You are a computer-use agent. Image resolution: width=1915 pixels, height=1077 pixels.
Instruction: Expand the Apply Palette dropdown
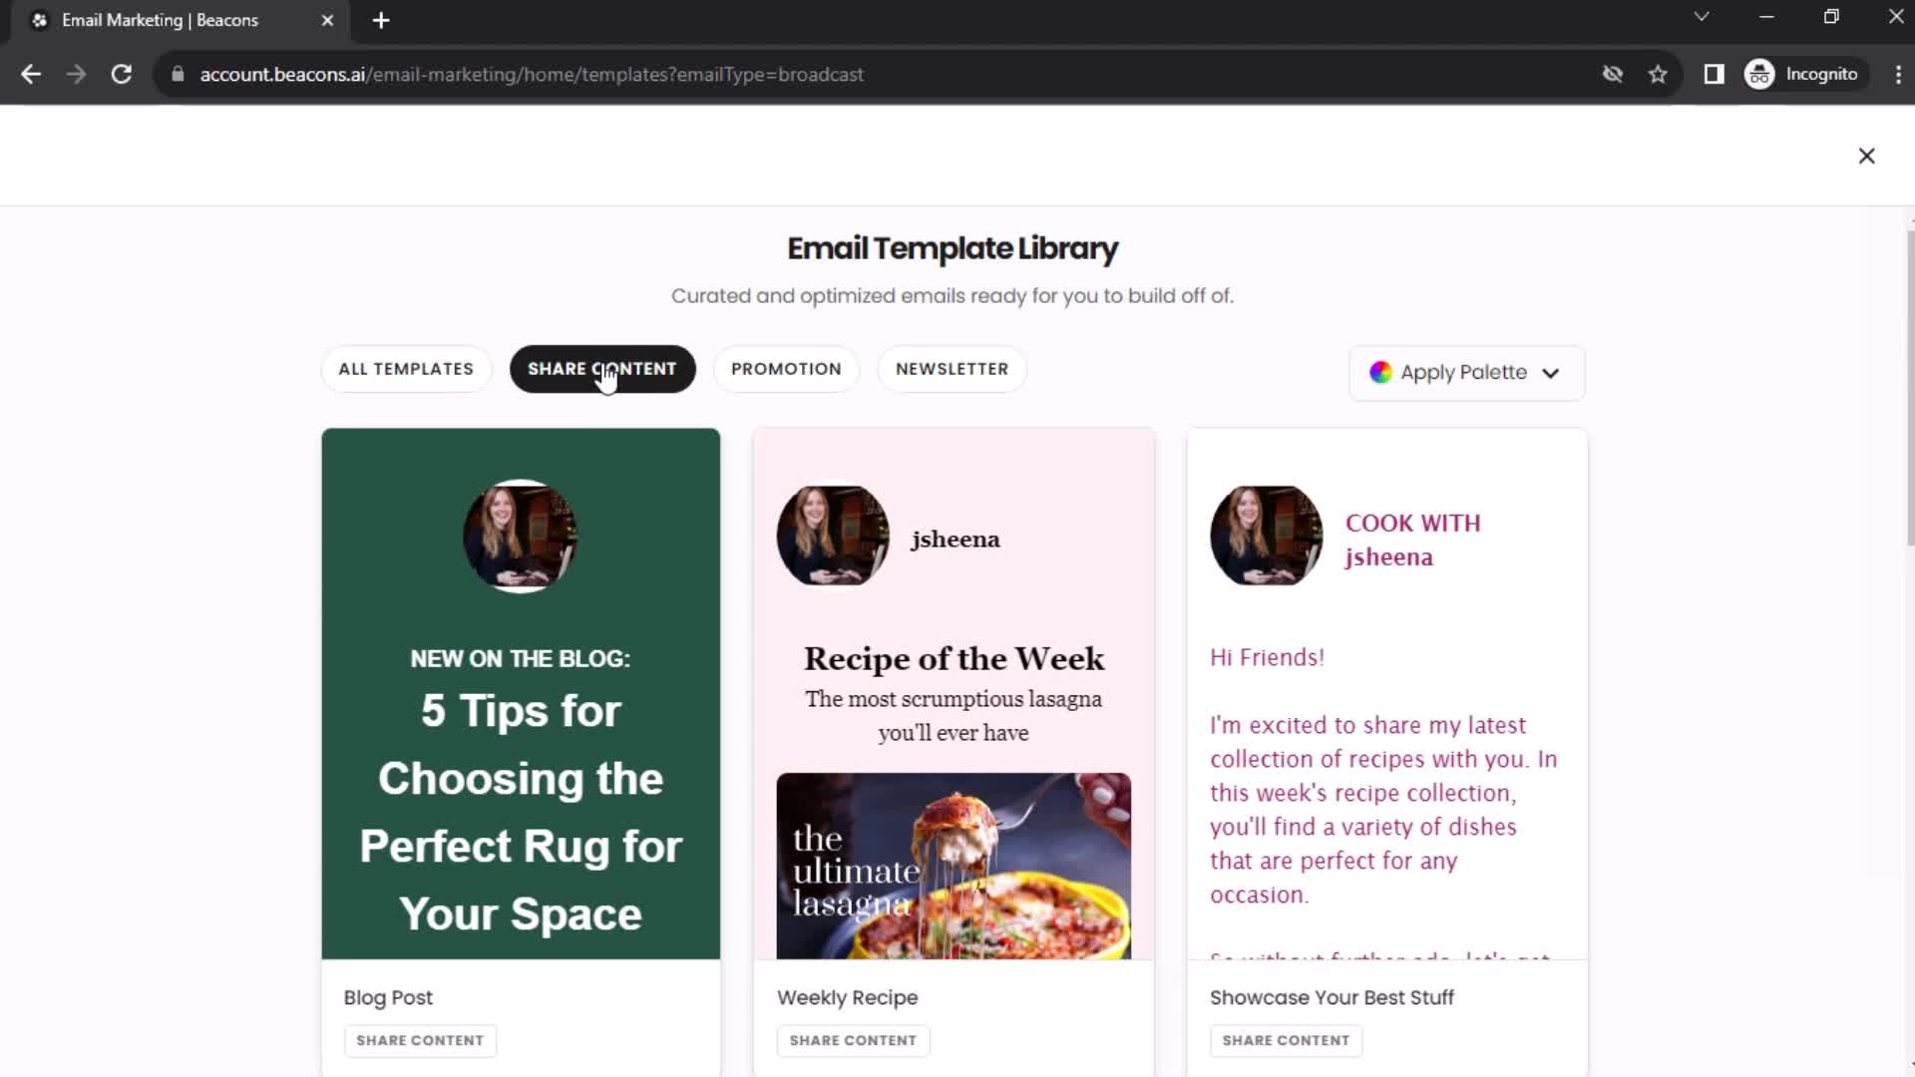[x=1466, y=372]
